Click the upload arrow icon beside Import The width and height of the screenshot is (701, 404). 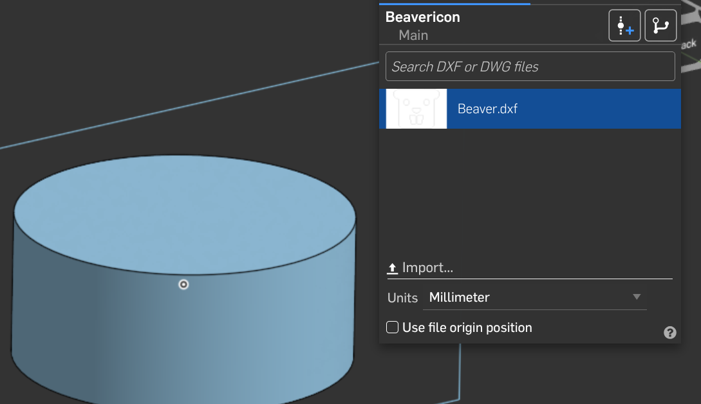click(x=392, y=268)
